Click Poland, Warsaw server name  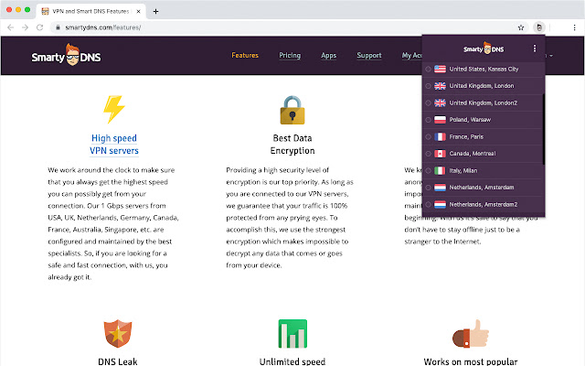click(x=470, y=120)
